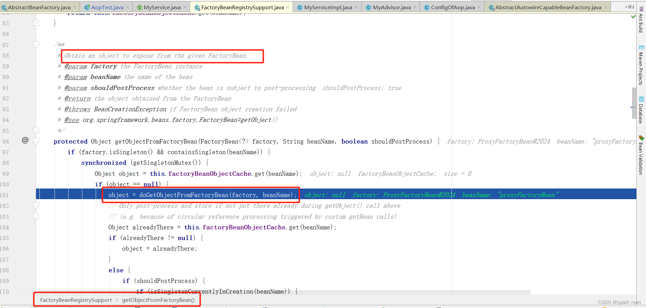Go to the MyServiceImpl.java tab
This screenshot has height=308, width=646.
coord(328,7)
